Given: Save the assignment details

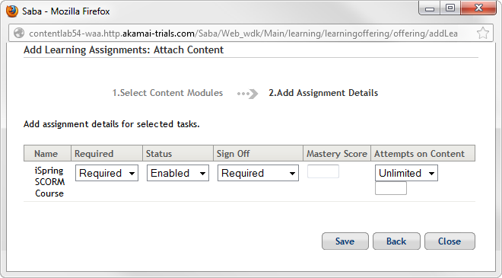Looking at the screenshot, I should pyautogui.click(x=345, y=241).
